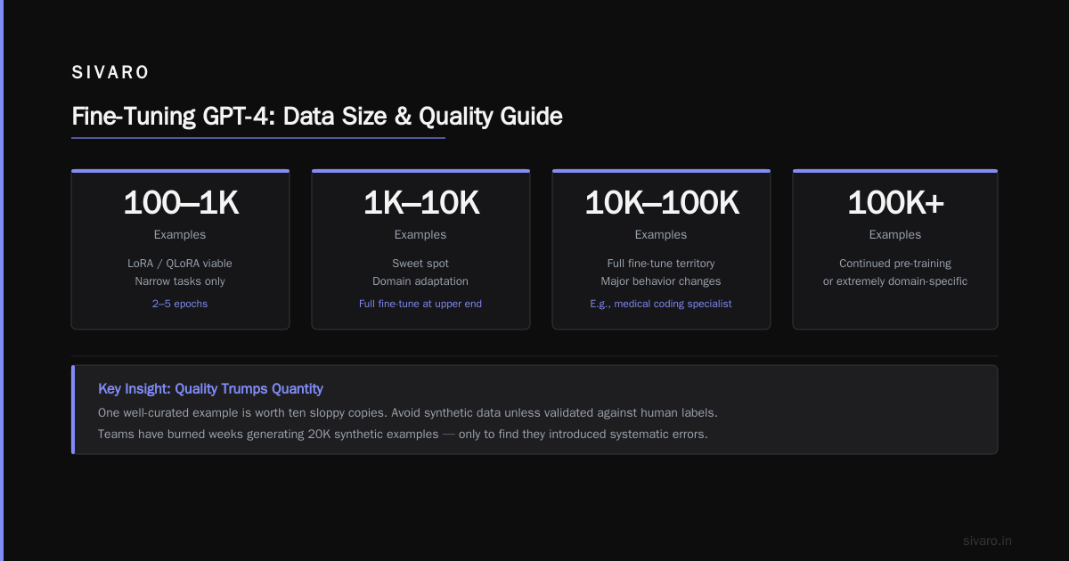Select the Fine-Tuning GPT-4 guide title

point(317,116)
